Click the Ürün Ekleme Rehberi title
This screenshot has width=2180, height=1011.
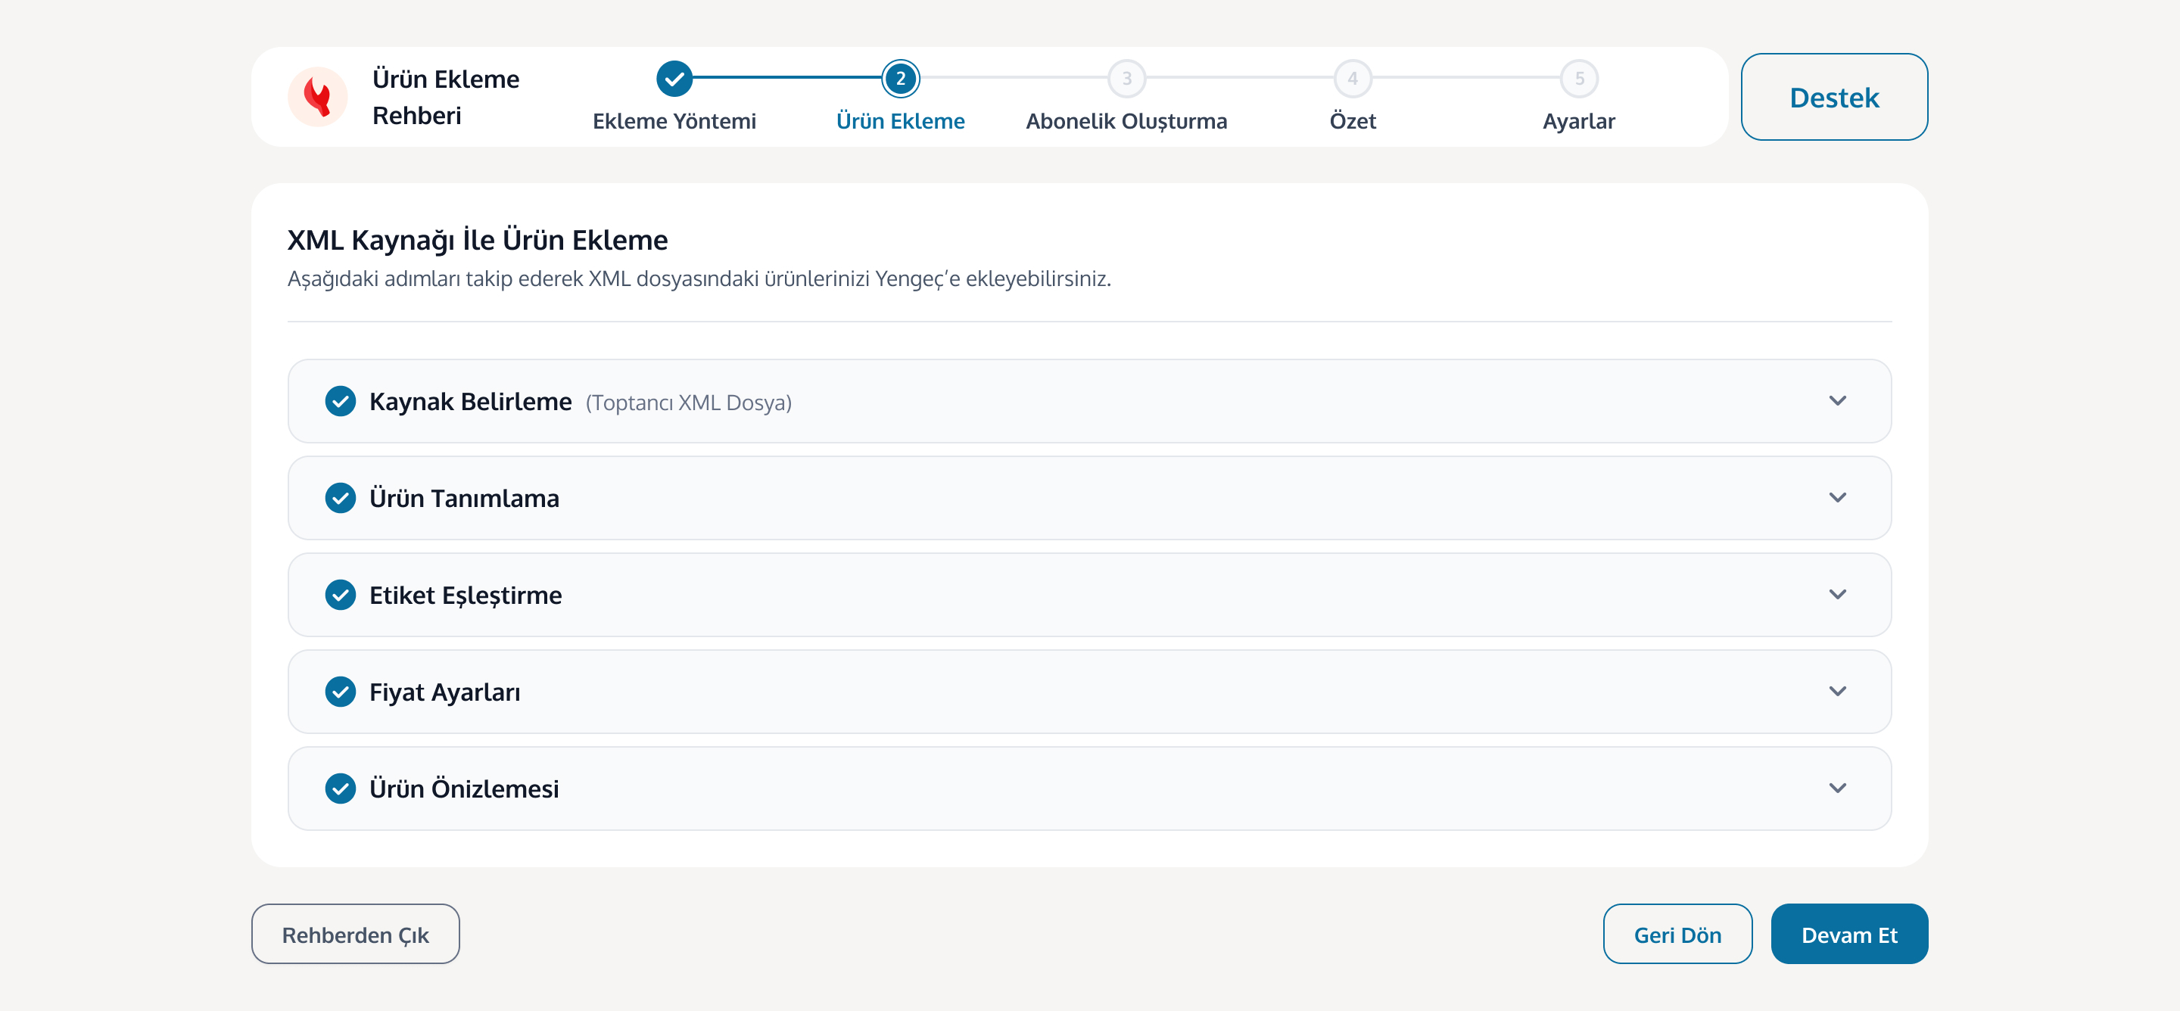446,96
